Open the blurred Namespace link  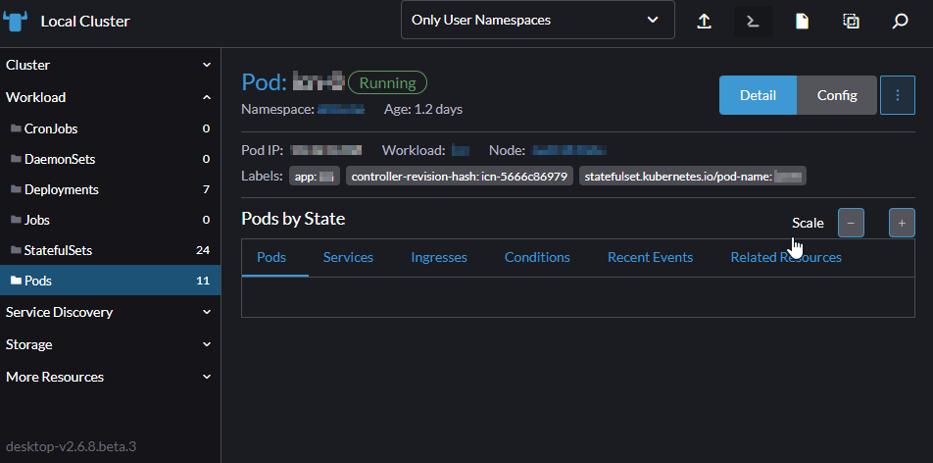(340, 109)
